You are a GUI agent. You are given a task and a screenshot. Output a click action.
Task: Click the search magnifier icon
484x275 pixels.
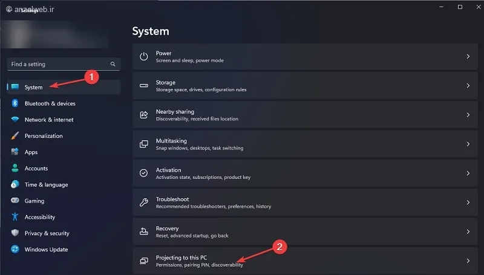[x=113, y=64]
